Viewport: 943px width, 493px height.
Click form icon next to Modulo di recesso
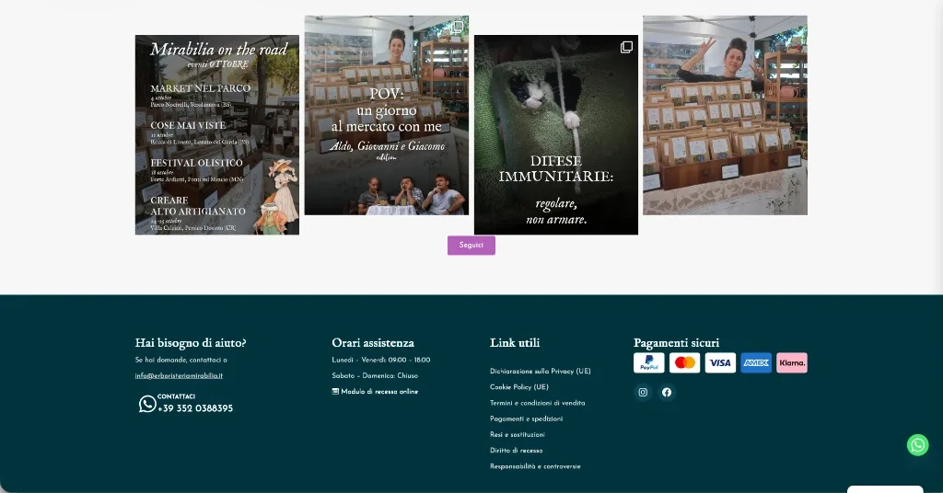(335, 391)
